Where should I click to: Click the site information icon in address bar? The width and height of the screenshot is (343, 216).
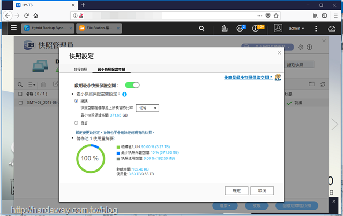point(75,16)
